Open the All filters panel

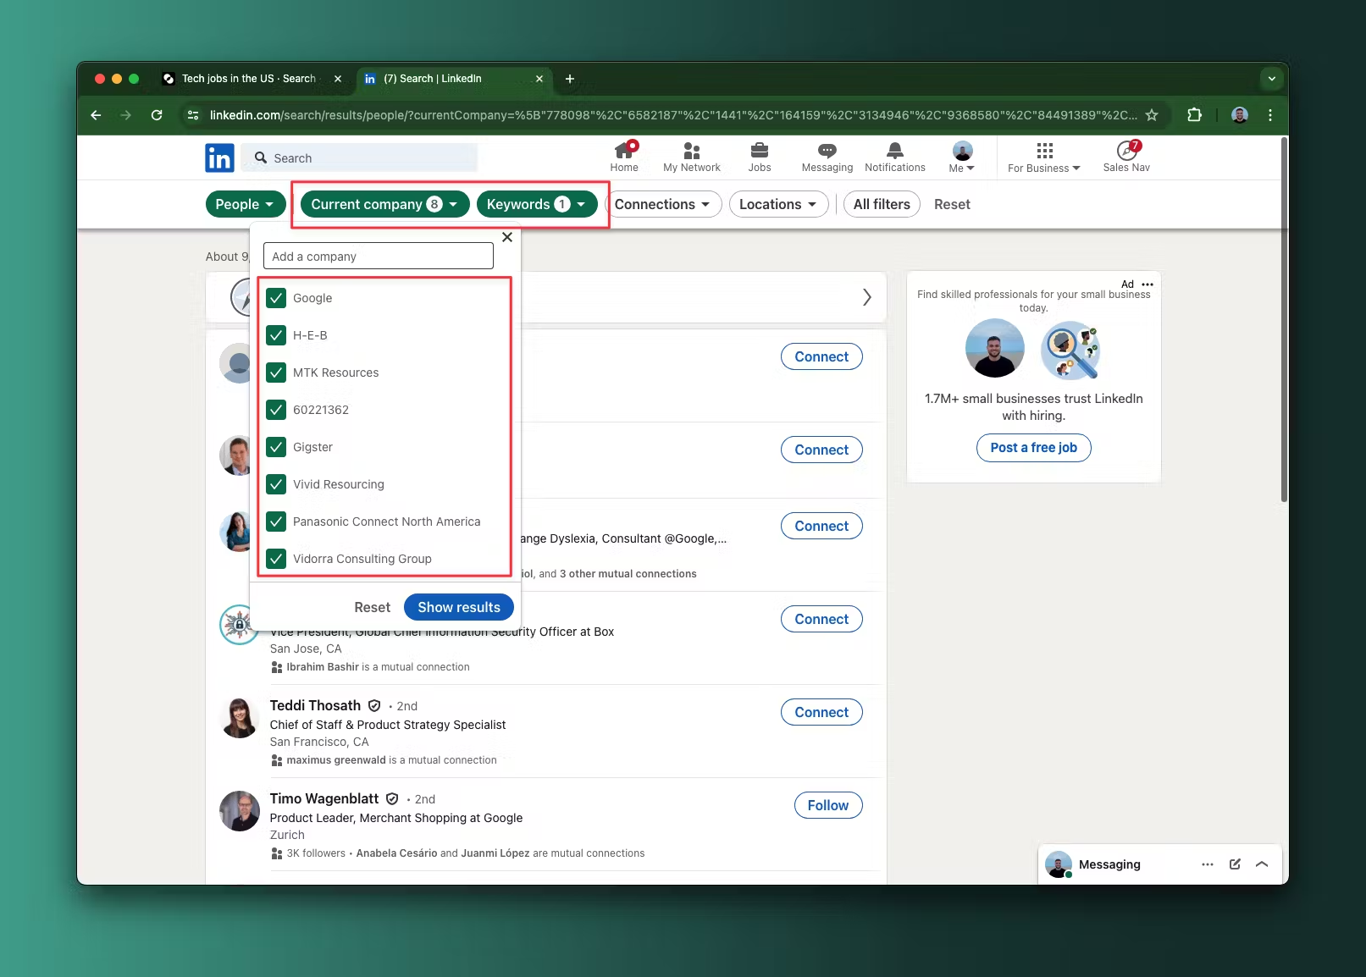pyautogui.click(x=882, y=204)
